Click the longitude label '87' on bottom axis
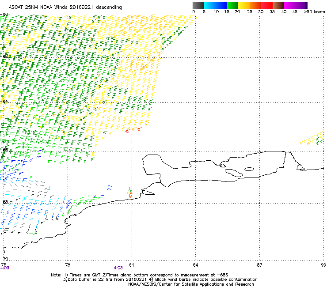Screen dimensions: 327x287 (x=259, y=265)
